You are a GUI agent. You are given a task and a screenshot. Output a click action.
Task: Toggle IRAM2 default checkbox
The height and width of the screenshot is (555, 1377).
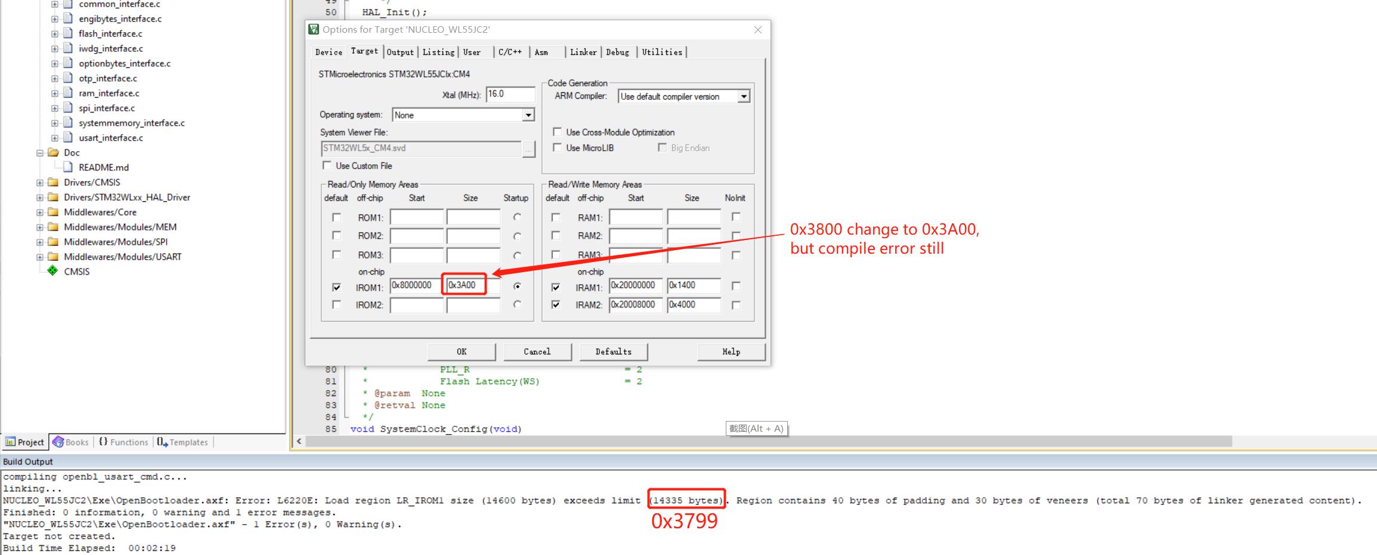click(x=556, y=305)
